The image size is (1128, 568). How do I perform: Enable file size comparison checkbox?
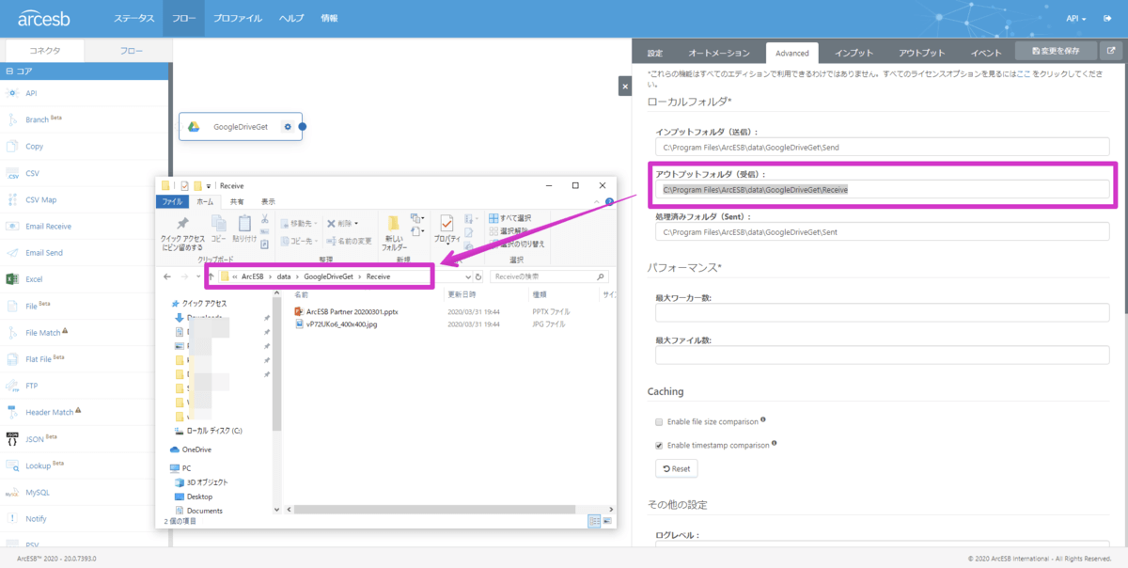click(x=659, y=421)
